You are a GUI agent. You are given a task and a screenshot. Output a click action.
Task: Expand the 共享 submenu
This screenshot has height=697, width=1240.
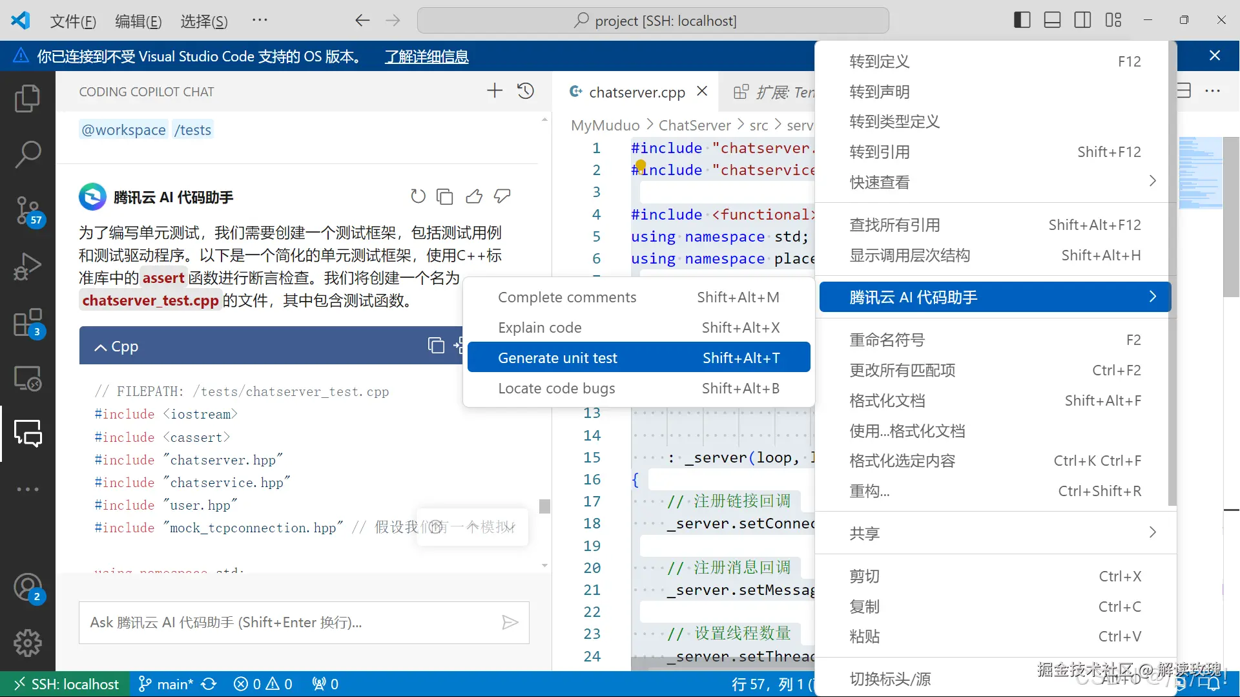[995, 534]
